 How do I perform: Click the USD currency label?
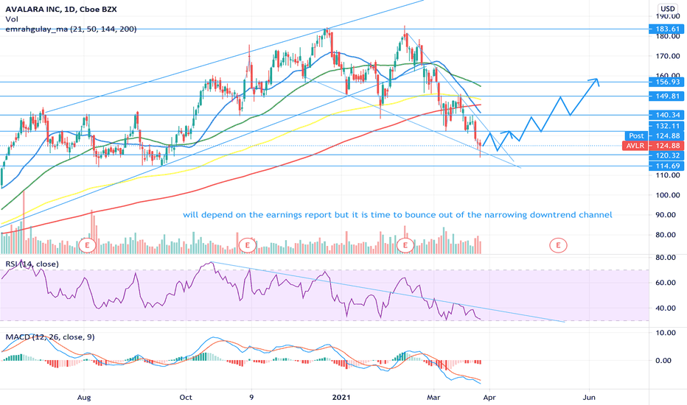[x=668, y=9]
